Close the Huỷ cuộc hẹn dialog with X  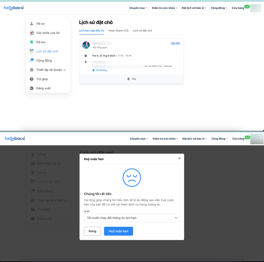pos(179,158)
